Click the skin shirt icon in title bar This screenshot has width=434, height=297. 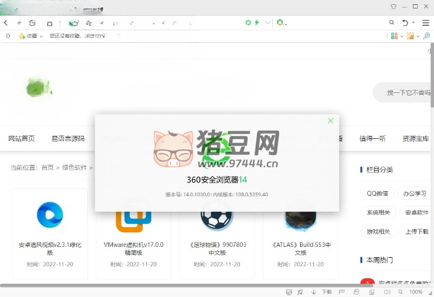click(394, 7)
